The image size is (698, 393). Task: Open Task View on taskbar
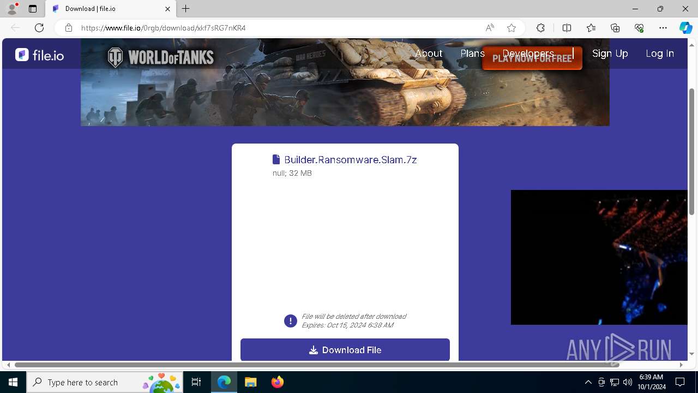[196, 382]
